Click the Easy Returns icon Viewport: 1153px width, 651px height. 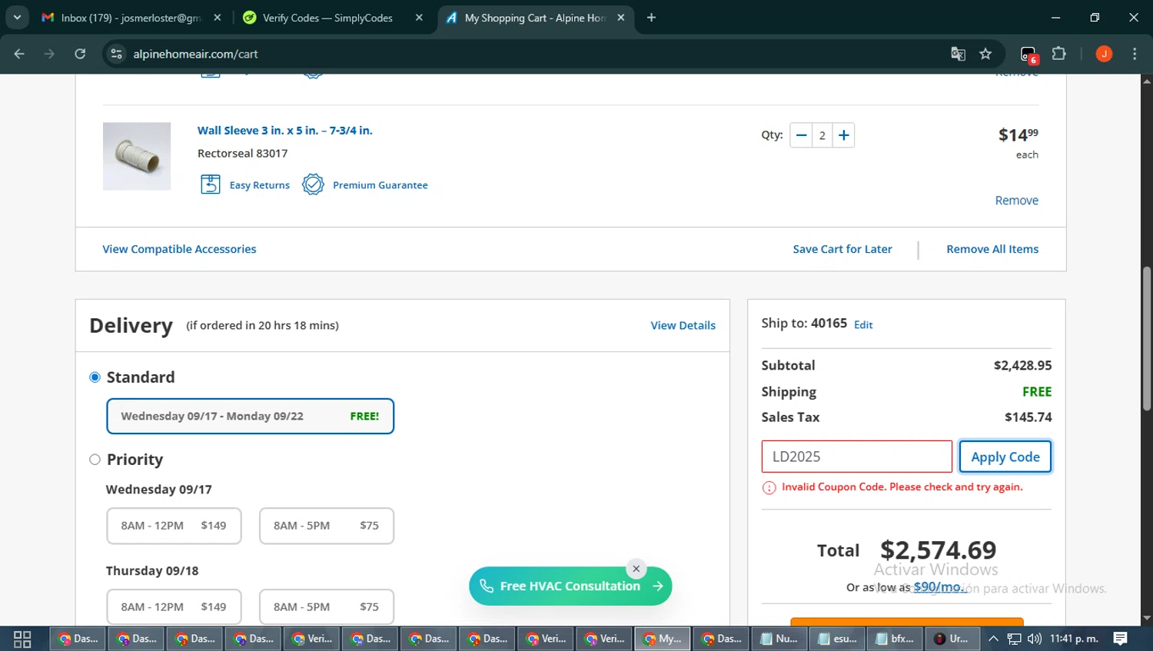pyautogui.click(x=211, y=184)
